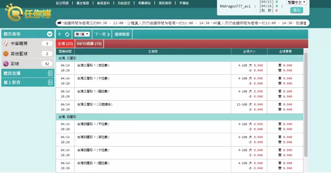Bet 大 0.940 on 三星彩 三粒總合
Viewport: 331px width, 173px height.
tap(258, 105)
